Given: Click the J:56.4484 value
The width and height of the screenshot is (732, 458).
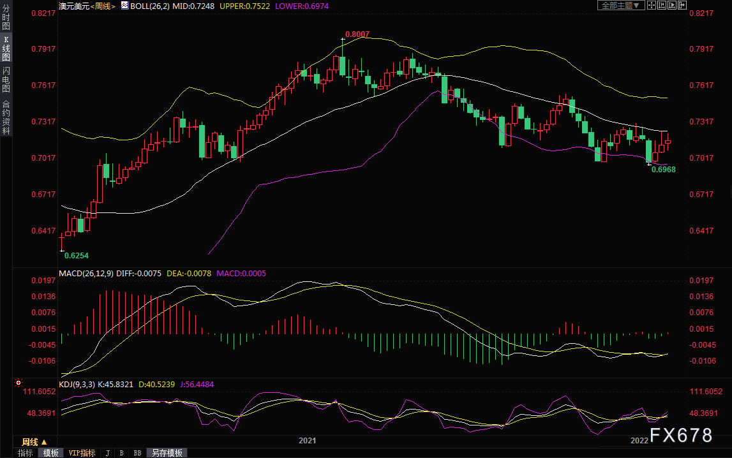Looking at the screenshot, I should (197, 384).
